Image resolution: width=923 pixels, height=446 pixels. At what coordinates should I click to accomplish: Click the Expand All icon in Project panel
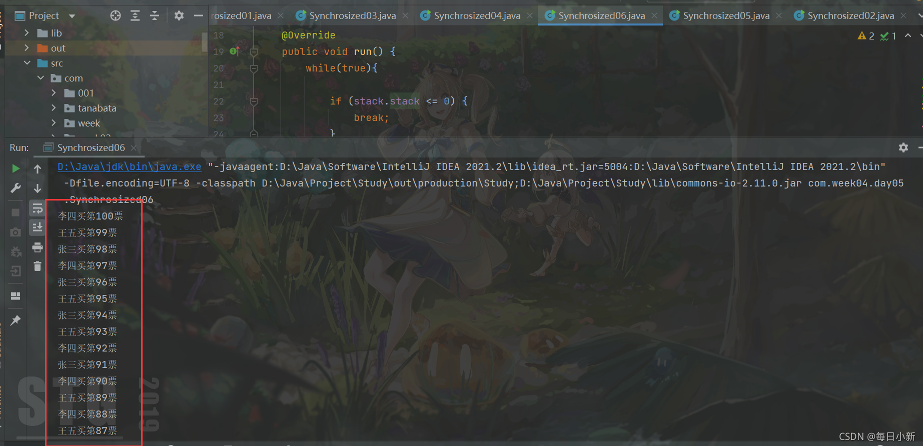pos(135,16)
